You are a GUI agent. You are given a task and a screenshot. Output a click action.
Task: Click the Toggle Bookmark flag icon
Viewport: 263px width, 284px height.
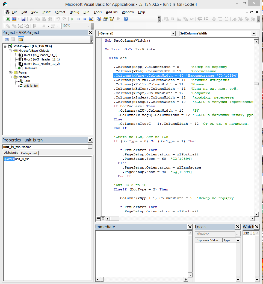pyautogui.click(x=234, y=19)
